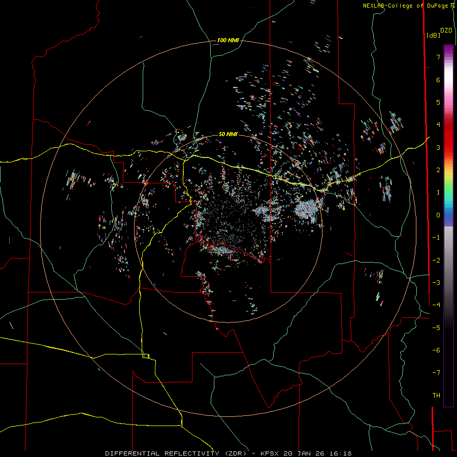Select the 7 dB scale label
Screen dimensions: 457x457
438,57
